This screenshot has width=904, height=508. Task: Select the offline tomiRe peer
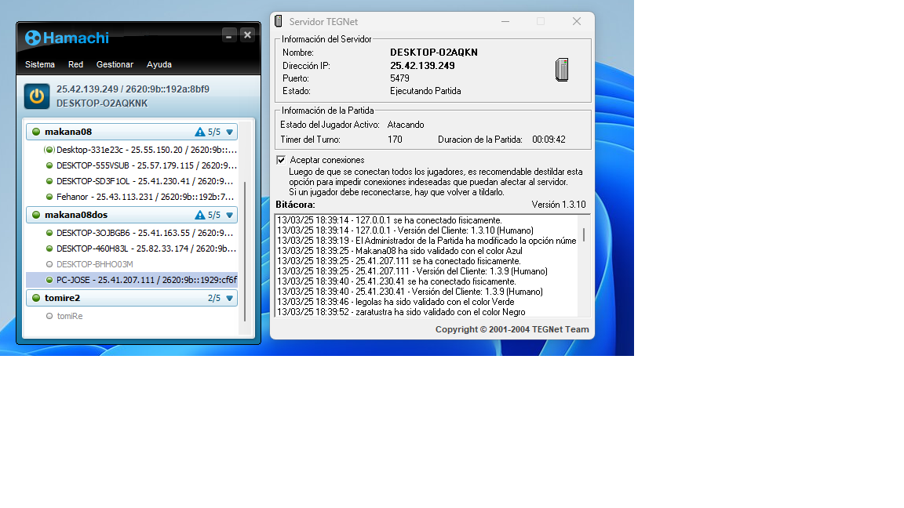(132, 316)
